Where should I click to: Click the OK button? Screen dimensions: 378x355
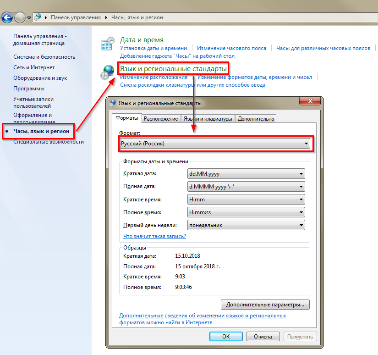[226, 336]
